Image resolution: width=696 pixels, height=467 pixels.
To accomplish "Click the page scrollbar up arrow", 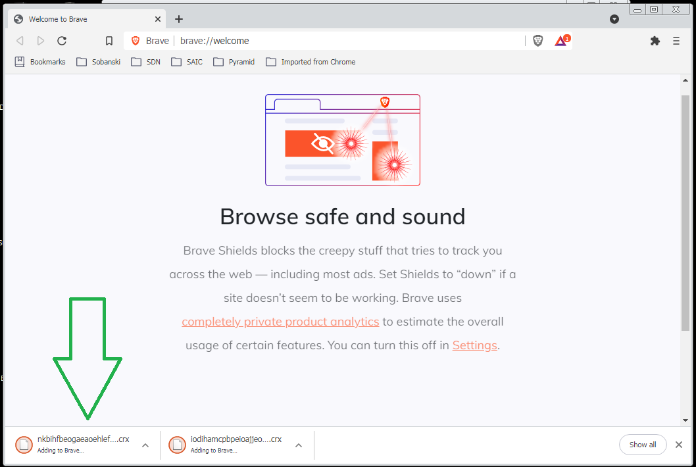I will pyautogui.click(x=685, y=80).
